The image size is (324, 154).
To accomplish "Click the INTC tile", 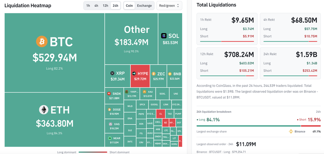I will click(x=130, y=142).
